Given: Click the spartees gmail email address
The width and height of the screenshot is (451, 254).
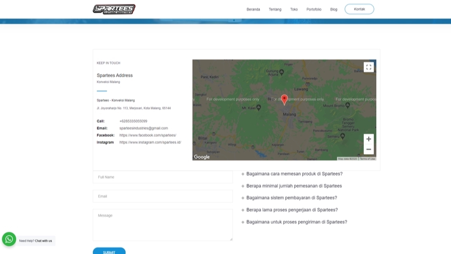Looking at the screenshot, I should (x=144, y=128).
